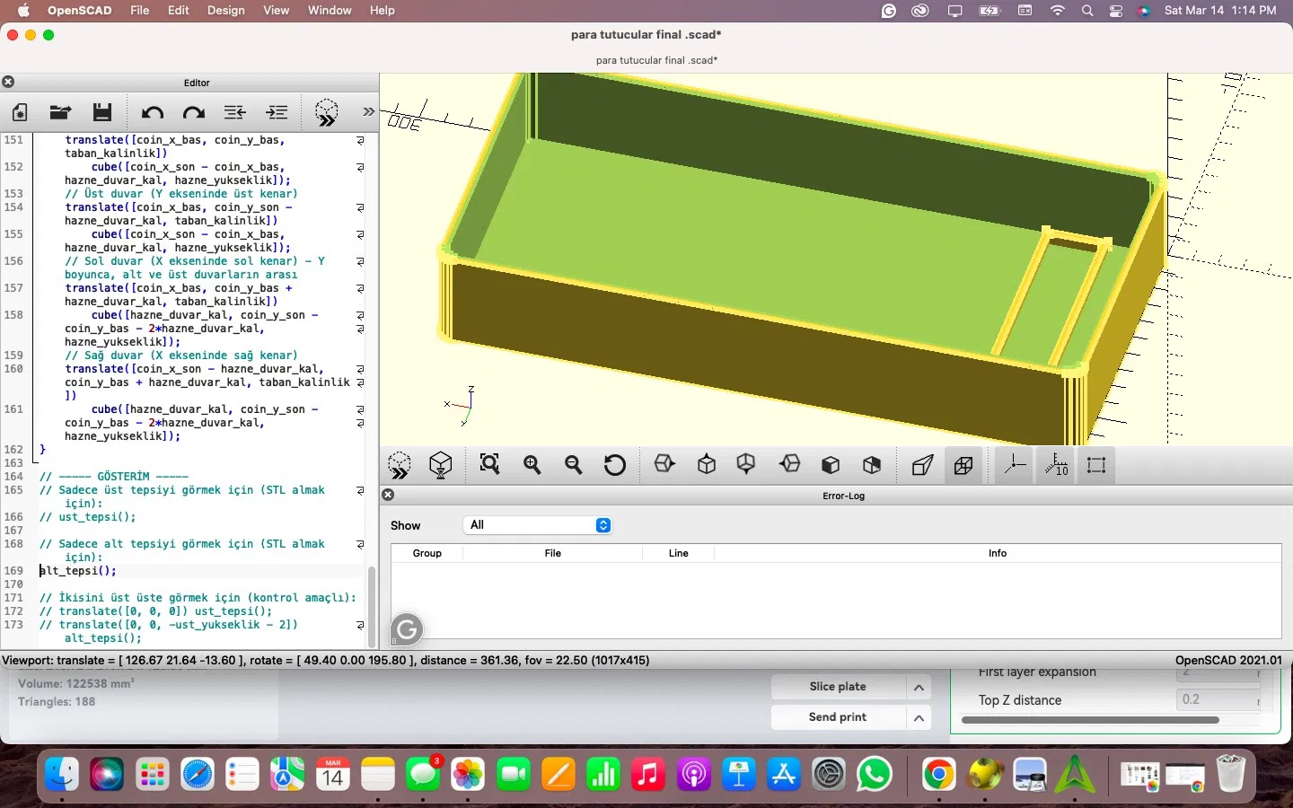Click the Unindent icon in Editor toolbar

click(x=235, y=112)
